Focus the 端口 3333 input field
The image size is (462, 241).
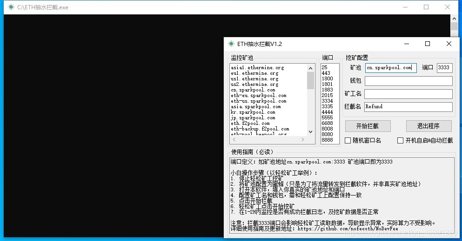(444, 68)
